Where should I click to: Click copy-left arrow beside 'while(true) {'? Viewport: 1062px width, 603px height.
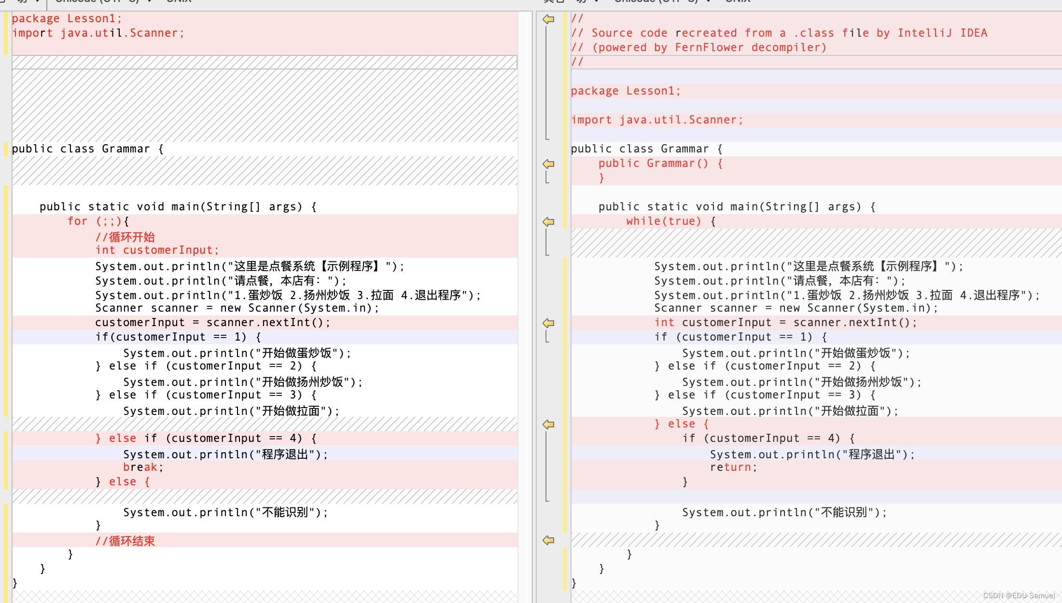pyautogui.click(x=548, y=222)
